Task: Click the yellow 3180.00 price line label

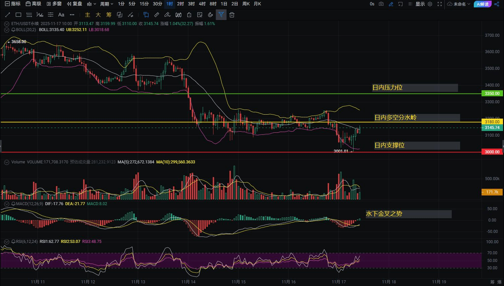Action: pyautogui.click(x=492, y=122)
